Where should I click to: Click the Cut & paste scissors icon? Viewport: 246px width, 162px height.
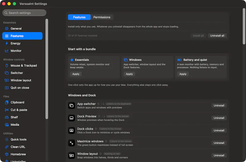pos(6,110)
